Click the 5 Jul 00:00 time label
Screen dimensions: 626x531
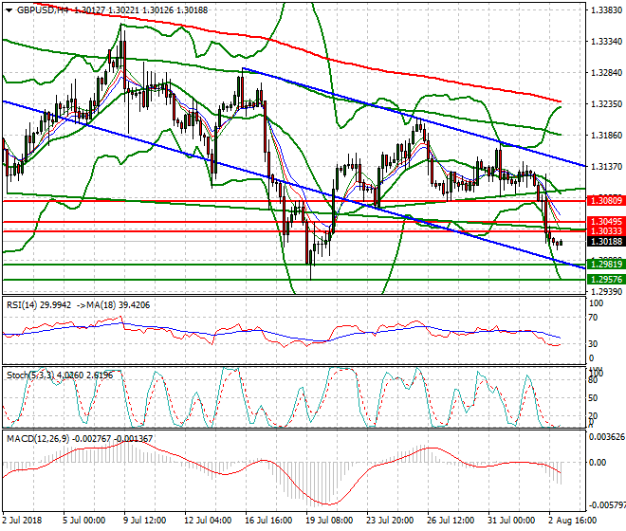tap(84, 521)
